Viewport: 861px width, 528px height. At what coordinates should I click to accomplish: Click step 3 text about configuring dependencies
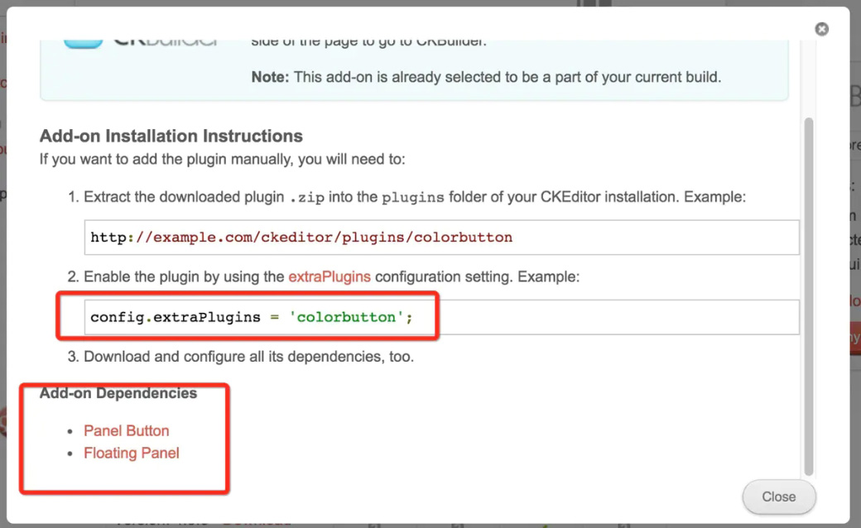coord(248,357)
